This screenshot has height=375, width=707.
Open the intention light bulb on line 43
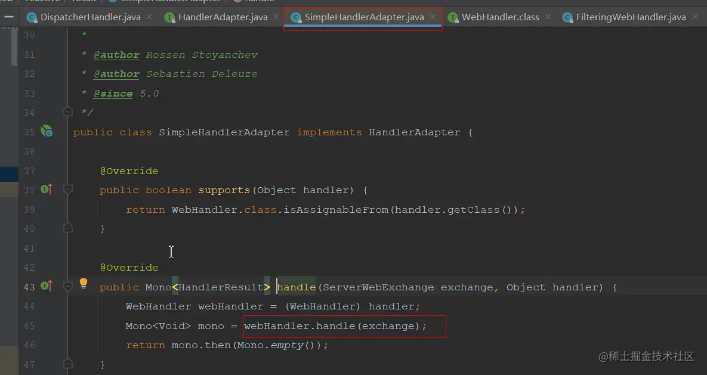(84, 283)
